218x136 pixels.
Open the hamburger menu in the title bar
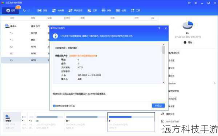195,3
